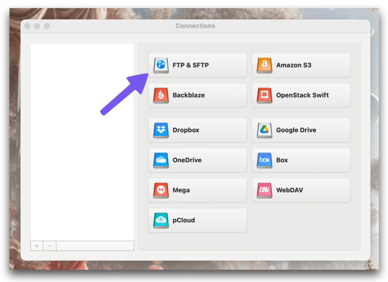The width and height of the screenshot is (388, 282).
Task: Choose OneDrive as connection type
Action: (x=197, y=160)
